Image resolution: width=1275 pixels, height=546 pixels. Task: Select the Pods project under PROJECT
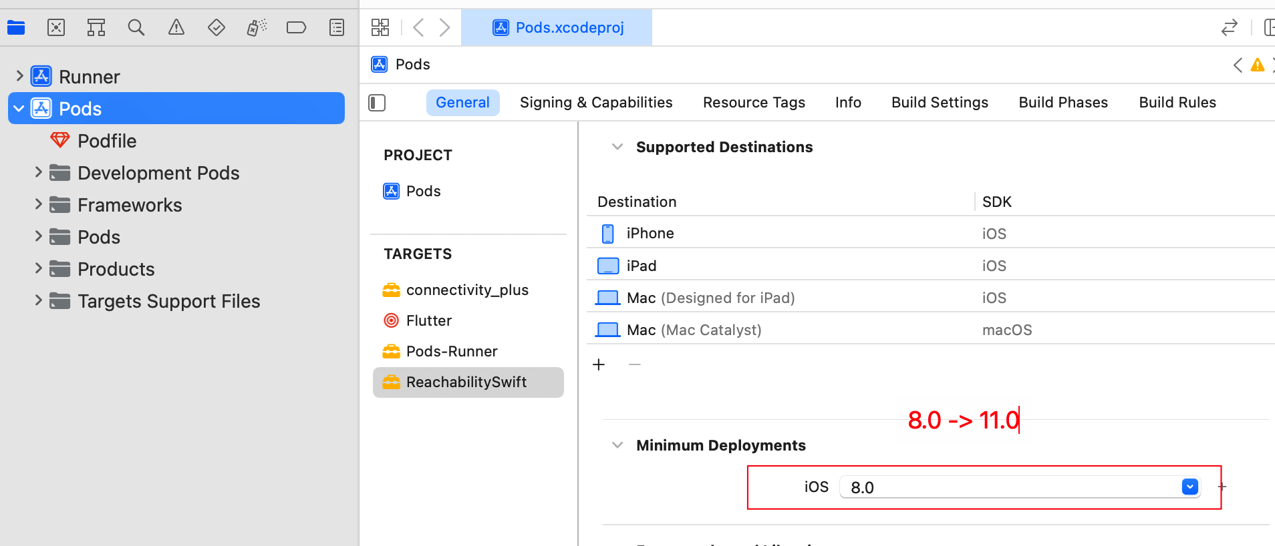click(x=424, y=191)
